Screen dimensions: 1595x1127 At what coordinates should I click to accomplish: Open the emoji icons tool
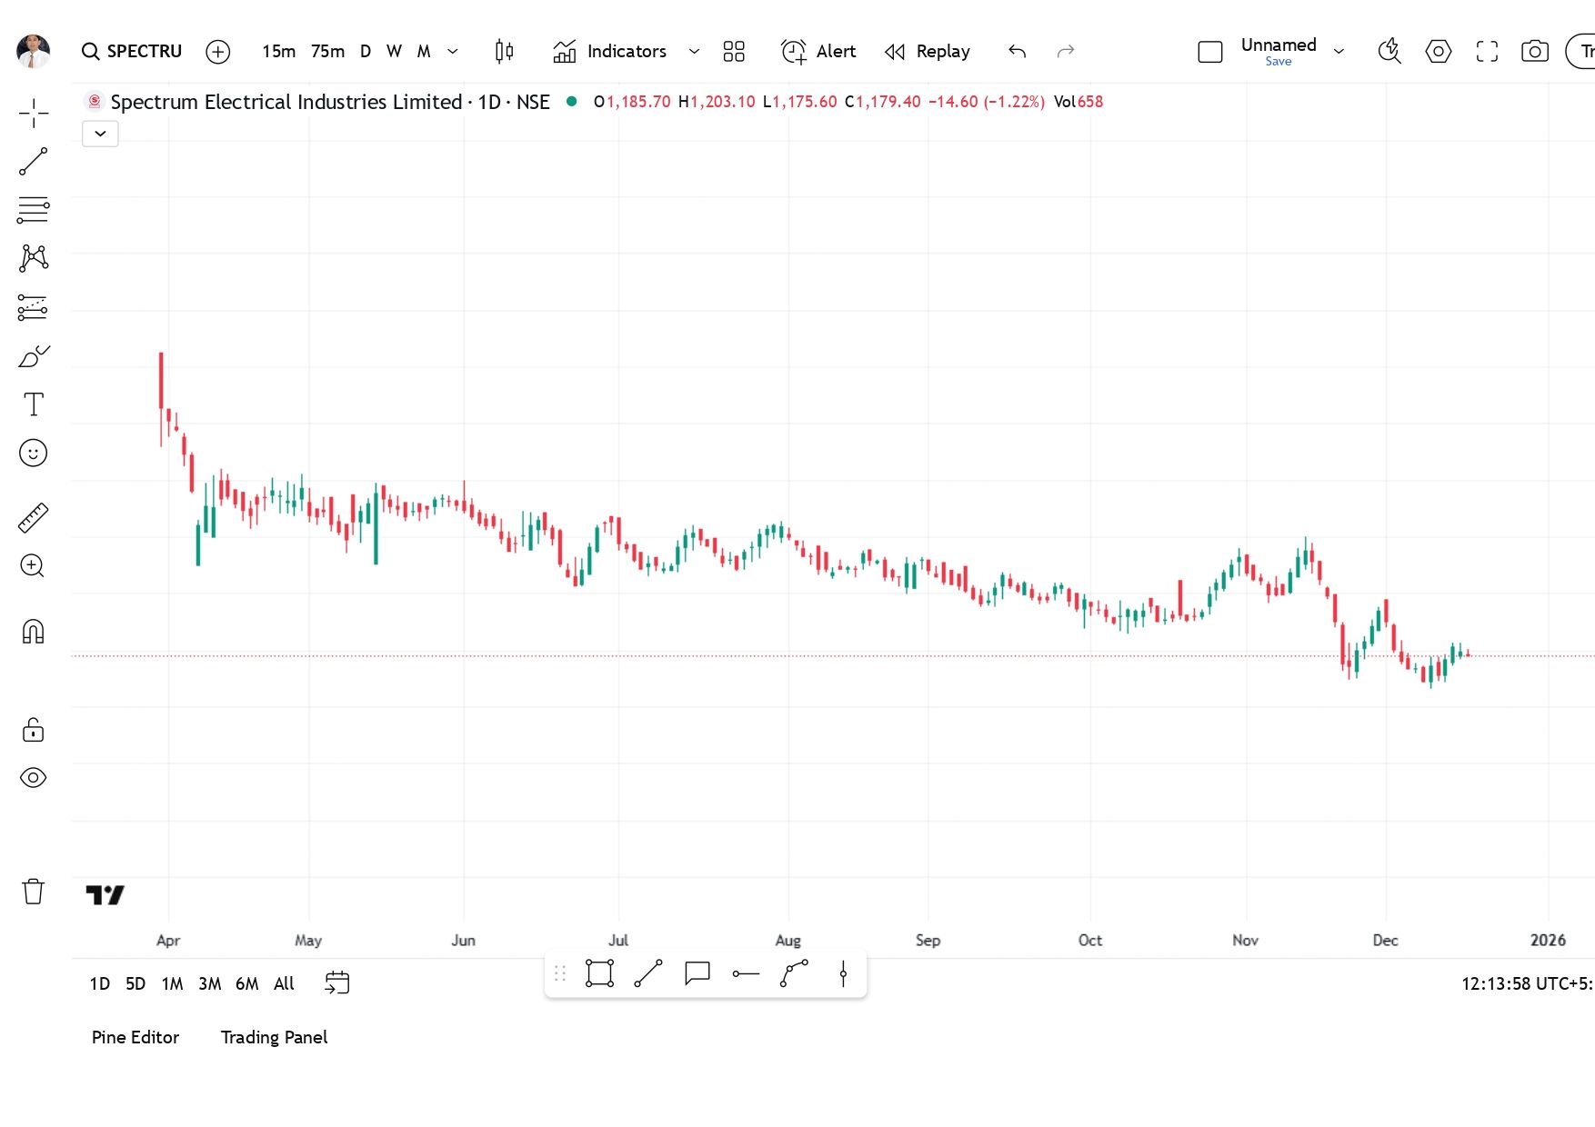(34, 453)
